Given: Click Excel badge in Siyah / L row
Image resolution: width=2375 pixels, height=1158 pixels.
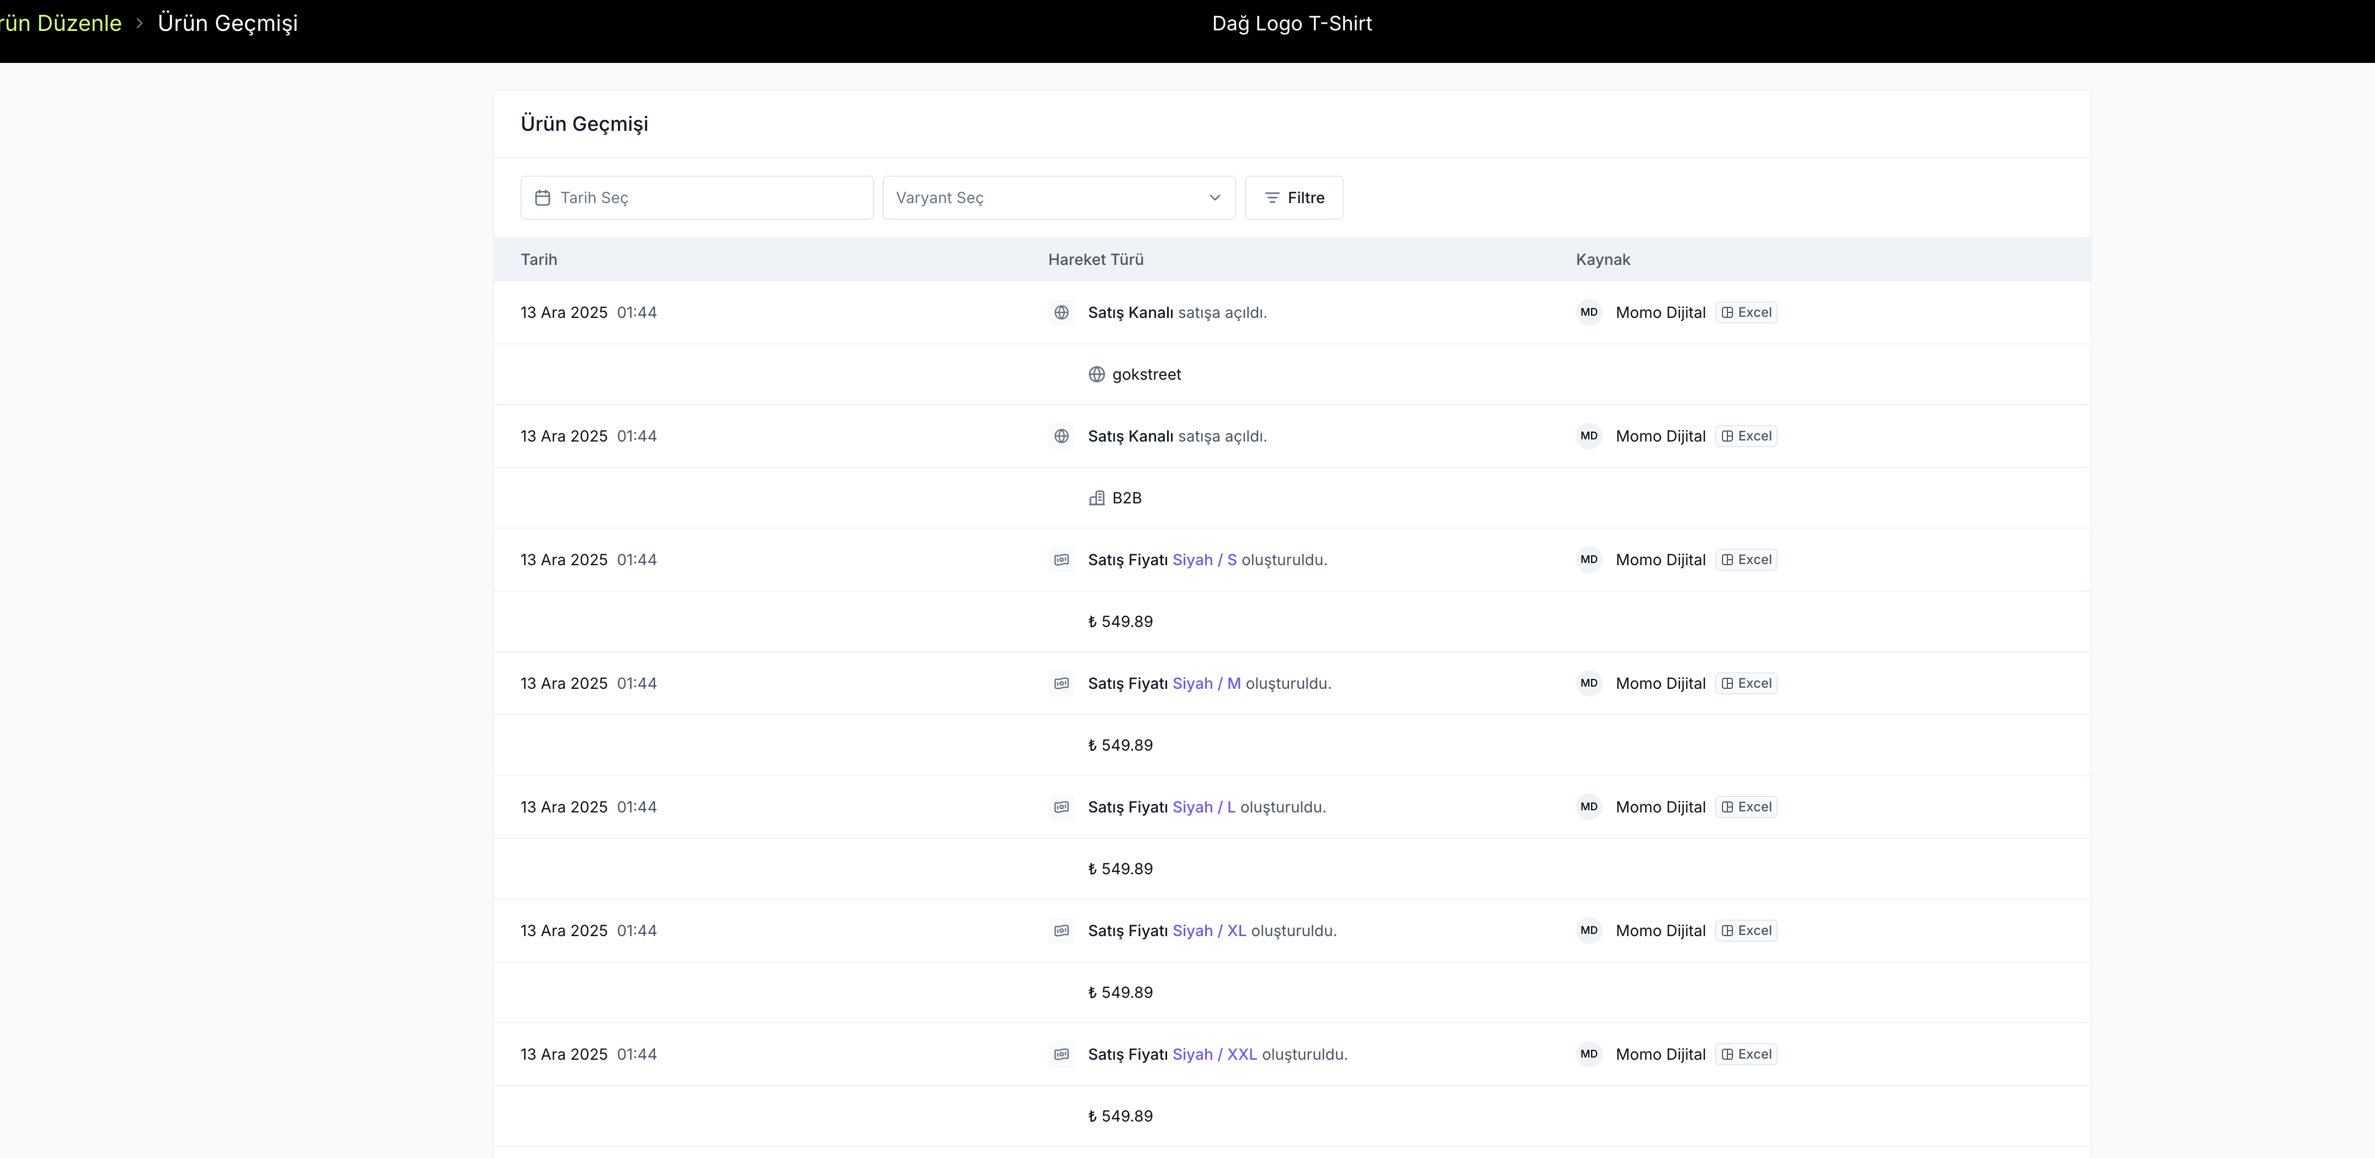Looking at the screenshot, I should (x=1746, y=807).
